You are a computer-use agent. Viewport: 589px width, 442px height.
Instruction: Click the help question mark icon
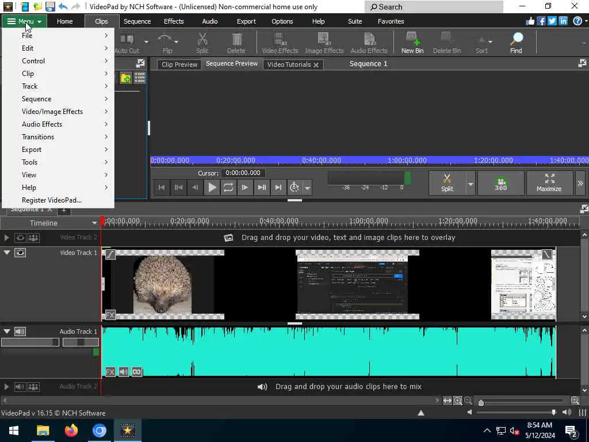[577, 21]
